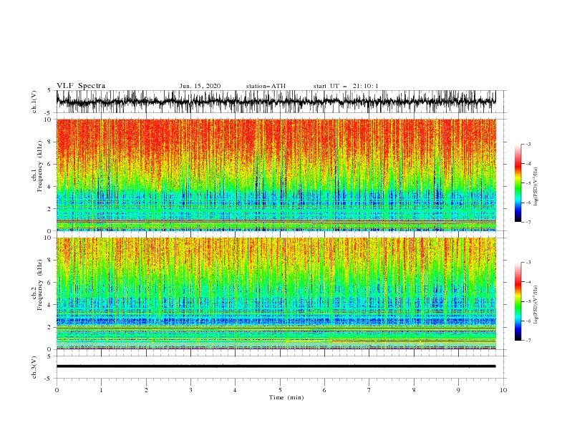This screenshot has width=567, height=438.
Task: Click time axis tick label "6"
Action: click(324, 390)
